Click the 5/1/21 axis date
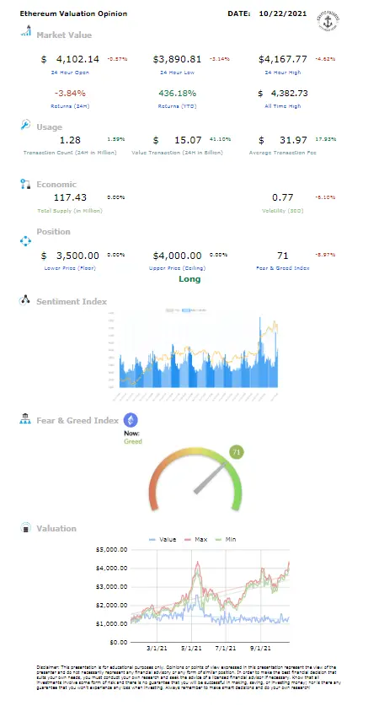This screenshot has width=368, height=706. (x=191, y=649)
